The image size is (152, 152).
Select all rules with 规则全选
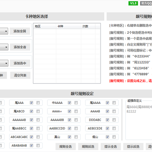coord(65,147)
